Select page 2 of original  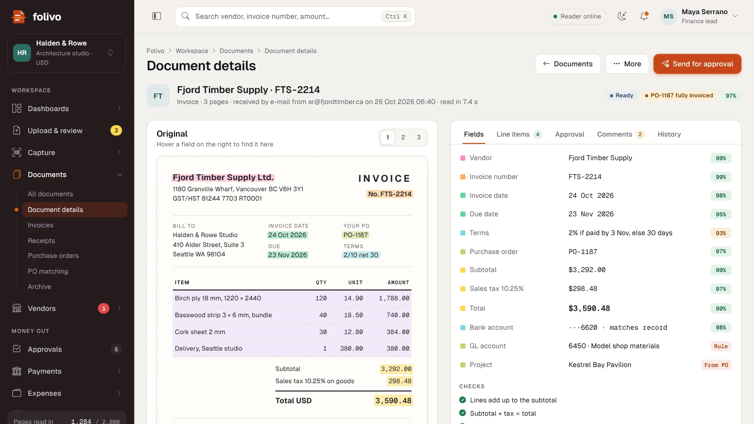(x=403, y=137)
